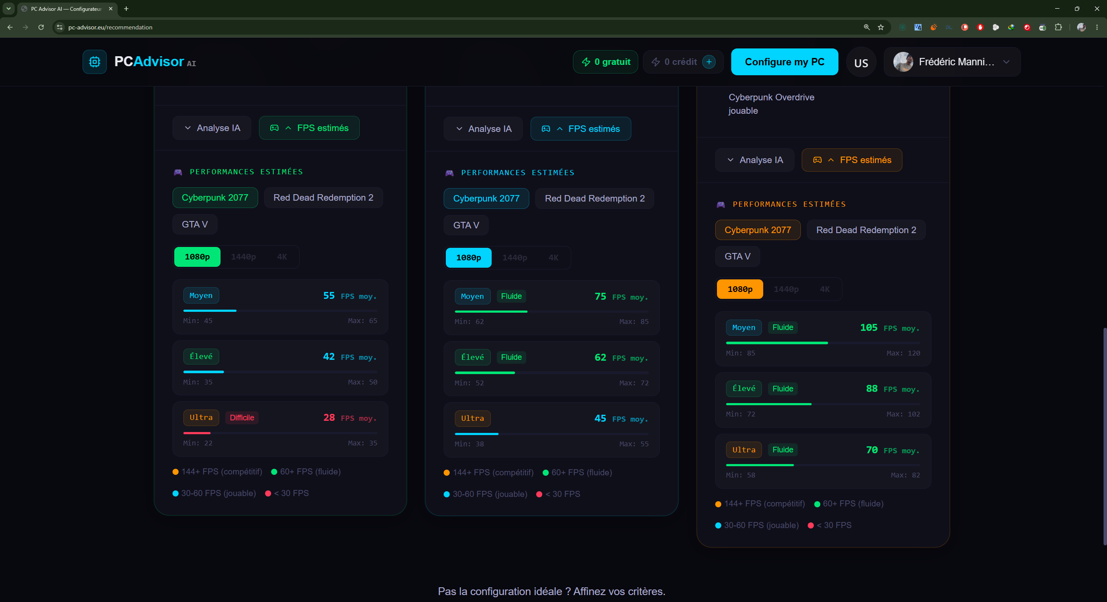Screen dimensions: 1107x602
Task: Click the zoom magnifier icon in address bar
Action: tap(867, 27)
